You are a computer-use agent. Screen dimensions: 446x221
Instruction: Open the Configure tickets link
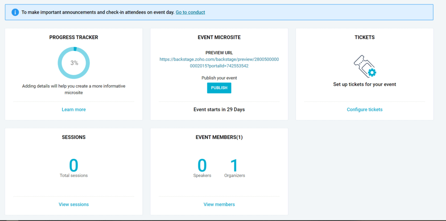coord(365,109)
